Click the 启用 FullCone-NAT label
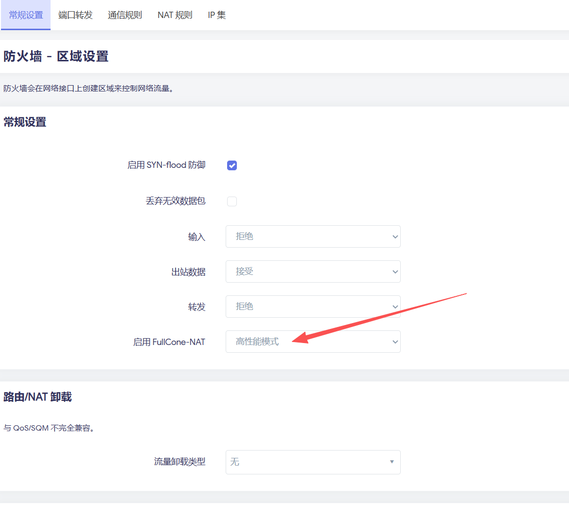This screenshot has height=507, width=569. (169, 342)
